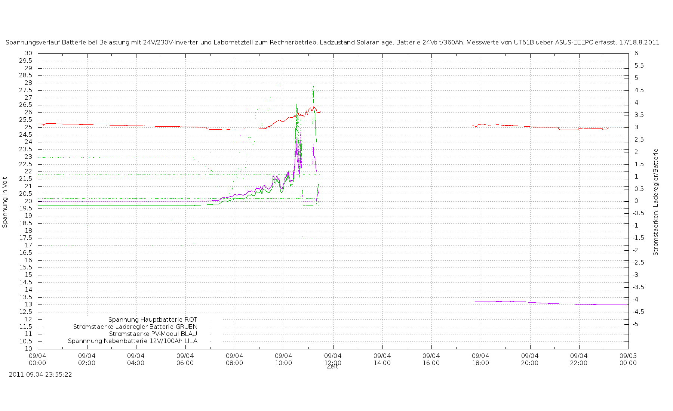This screenshot has width=673, height=411.
Task: Select the Stromstaerke Laderegler-Batterie GRUEN legend entry
Action: click(135, 327)
